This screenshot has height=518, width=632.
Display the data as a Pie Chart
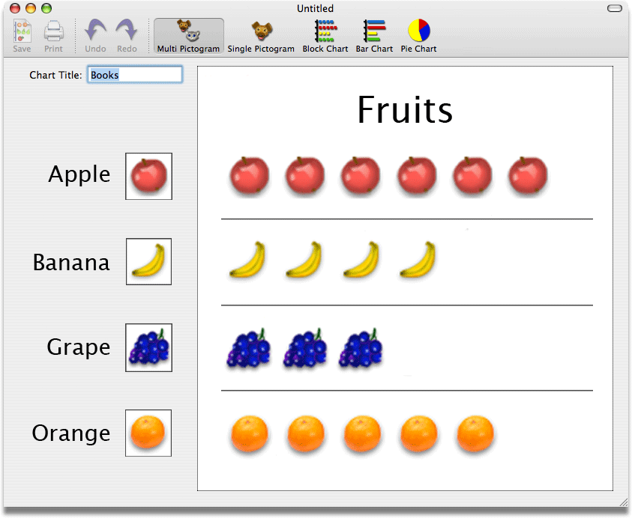[418, 35]
